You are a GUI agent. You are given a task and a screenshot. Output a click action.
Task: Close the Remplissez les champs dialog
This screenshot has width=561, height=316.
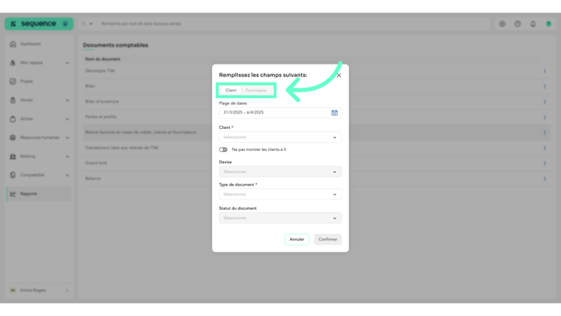click(x=339, y=75)
